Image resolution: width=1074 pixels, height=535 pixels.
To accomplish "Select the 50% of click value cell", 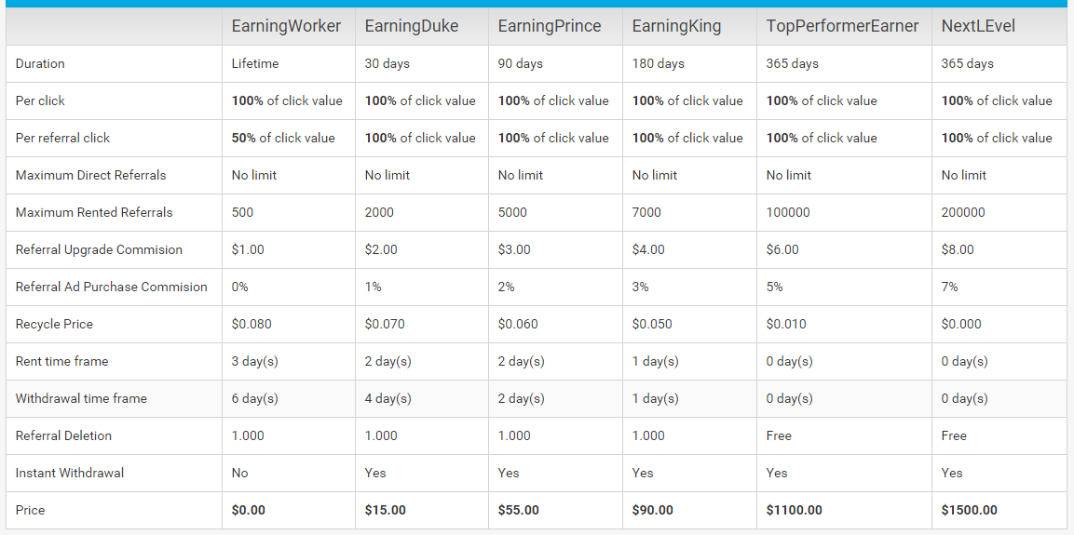I will point(283,138).
